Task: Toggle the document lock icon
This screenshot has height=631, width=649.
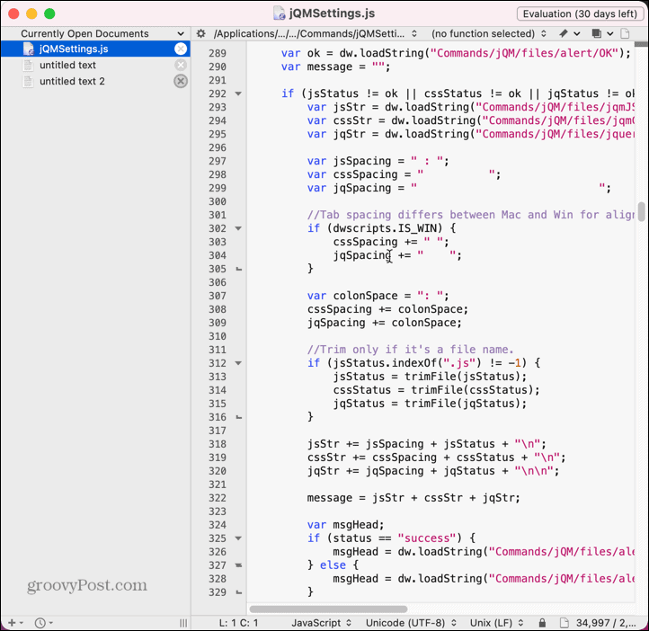Action: point(542,622)
